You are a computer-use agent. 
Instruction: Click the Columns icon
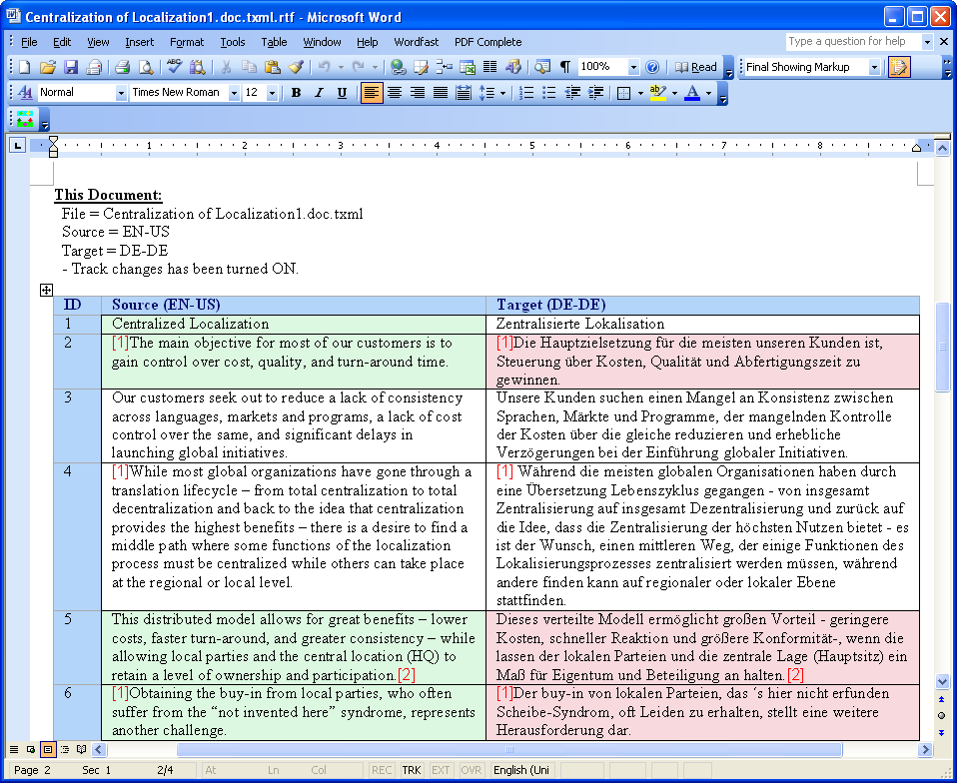pos(489,67)
